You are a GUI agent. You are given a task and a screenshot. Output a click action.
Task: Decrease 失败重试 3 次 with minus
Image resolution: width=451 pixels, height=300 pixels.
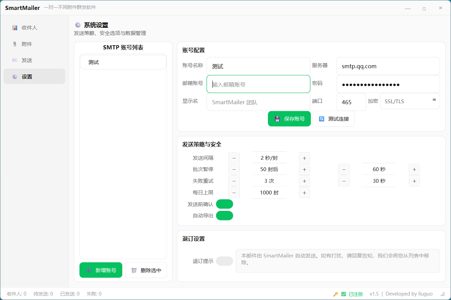click(x=234, y=181)
